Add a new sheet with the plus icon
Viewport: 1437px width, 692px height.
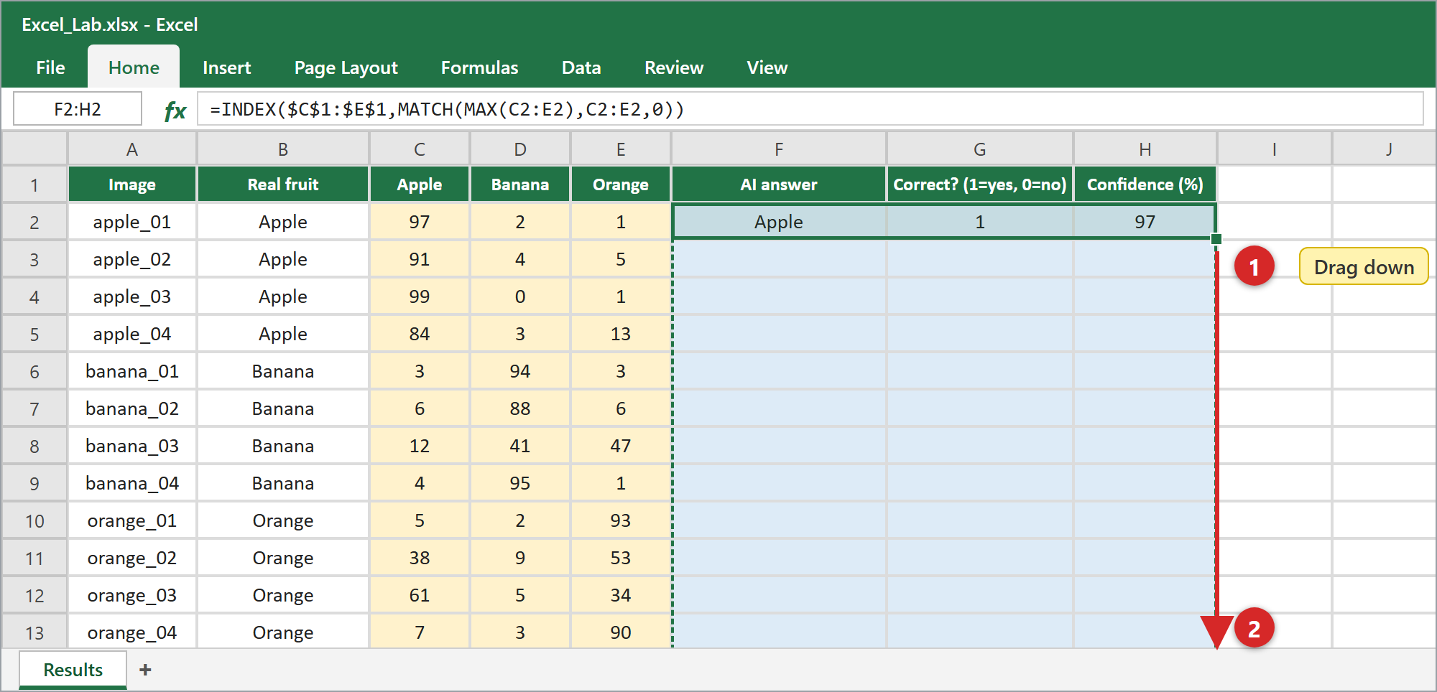point(145,670)
